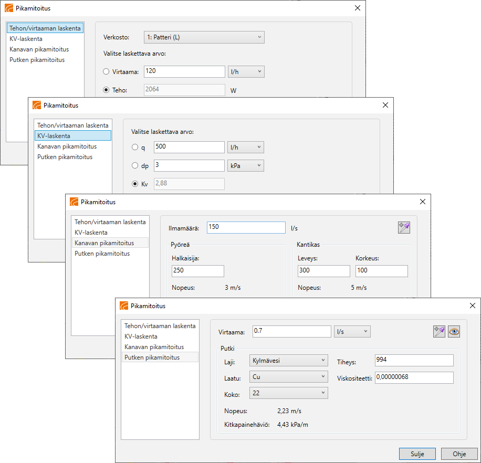481x463 pixels.
Task: Open the kPa unit dropdown
Action: pyautogui.click(x=245, y=166)
